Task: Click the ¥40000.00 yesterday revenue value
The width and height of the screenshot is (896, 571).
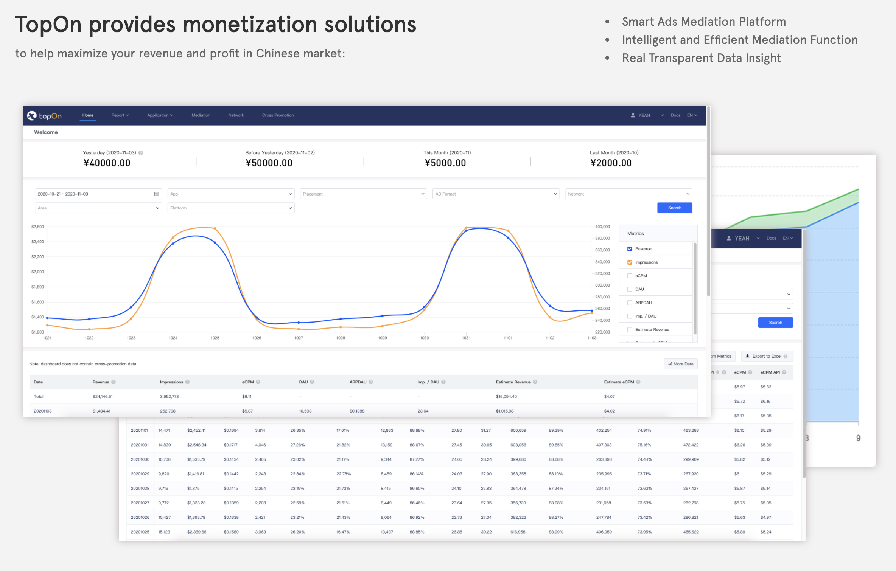Action: click(x=107, y=163)
